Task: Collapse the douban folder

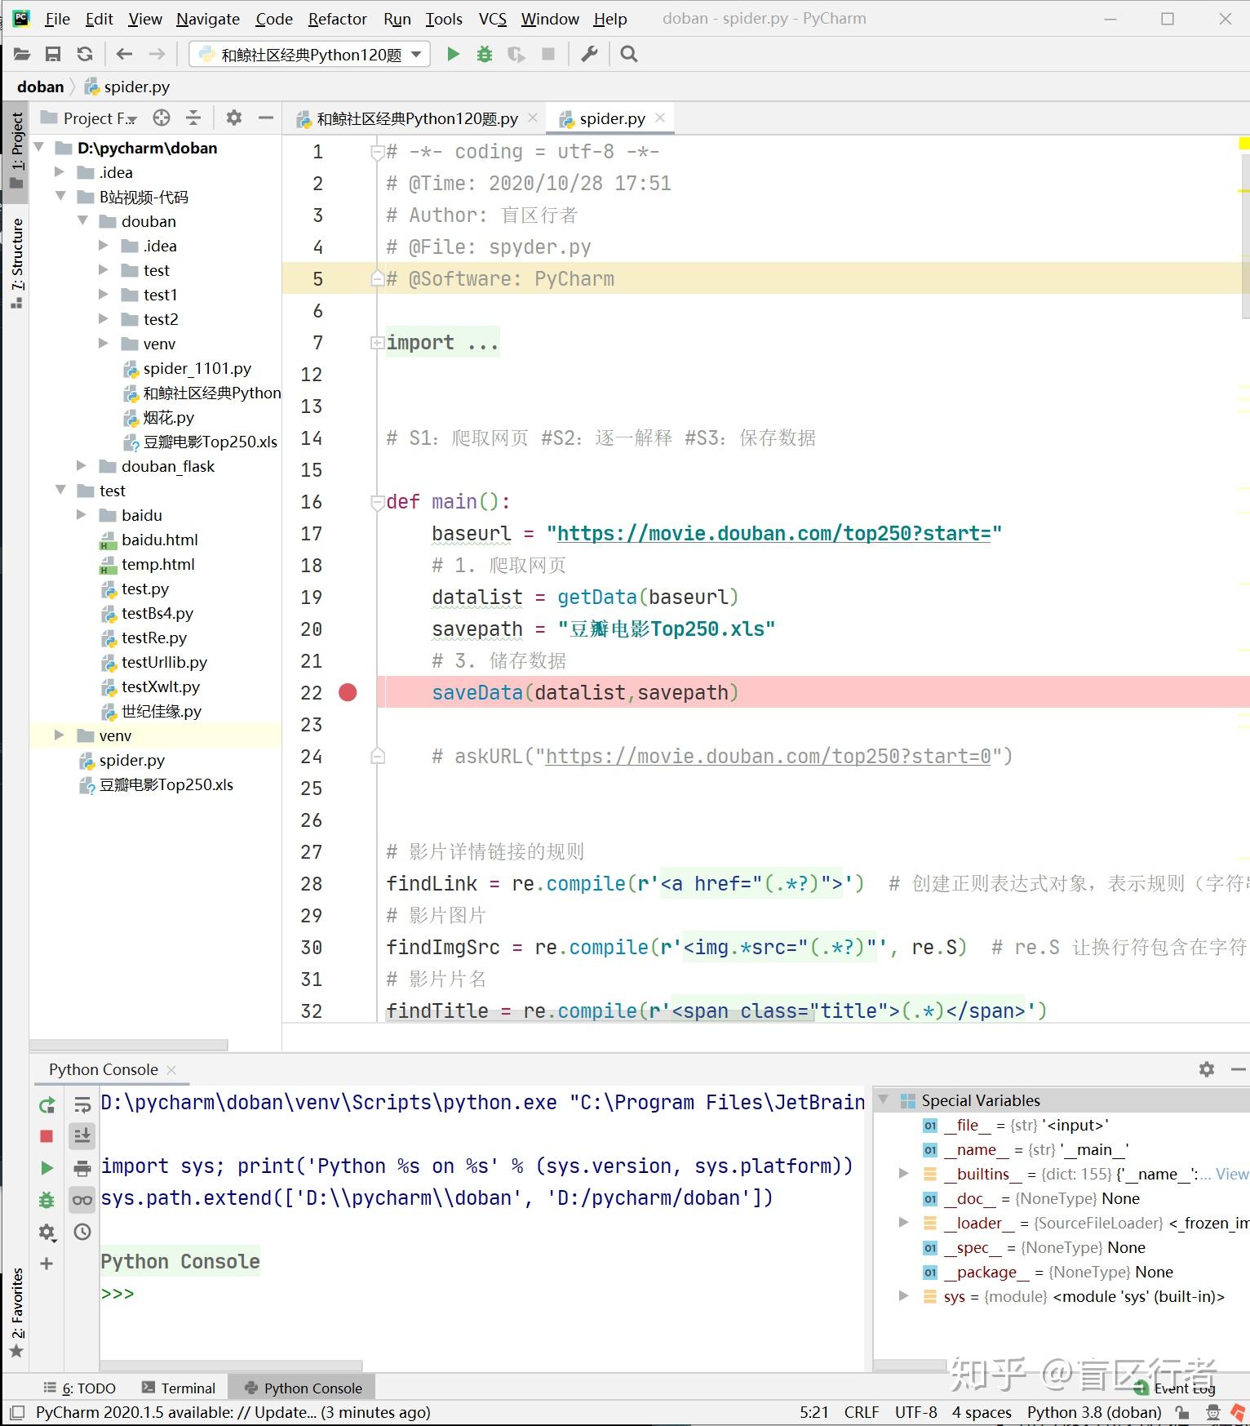Action: pyautogui.click(x=82, y=221)
